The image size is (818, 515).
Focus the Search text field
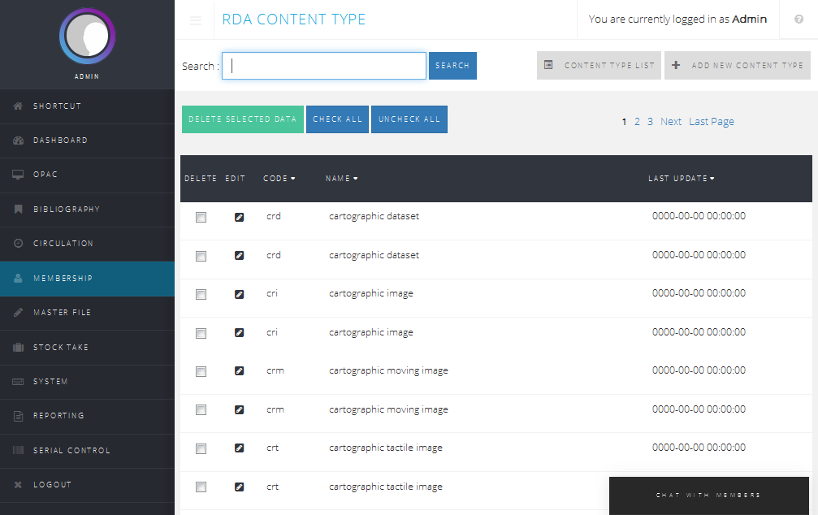tap(324, 66)
